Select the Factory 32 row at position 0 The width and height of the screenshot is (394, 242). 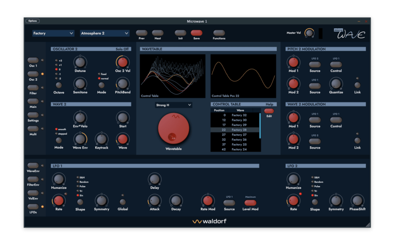235,115
